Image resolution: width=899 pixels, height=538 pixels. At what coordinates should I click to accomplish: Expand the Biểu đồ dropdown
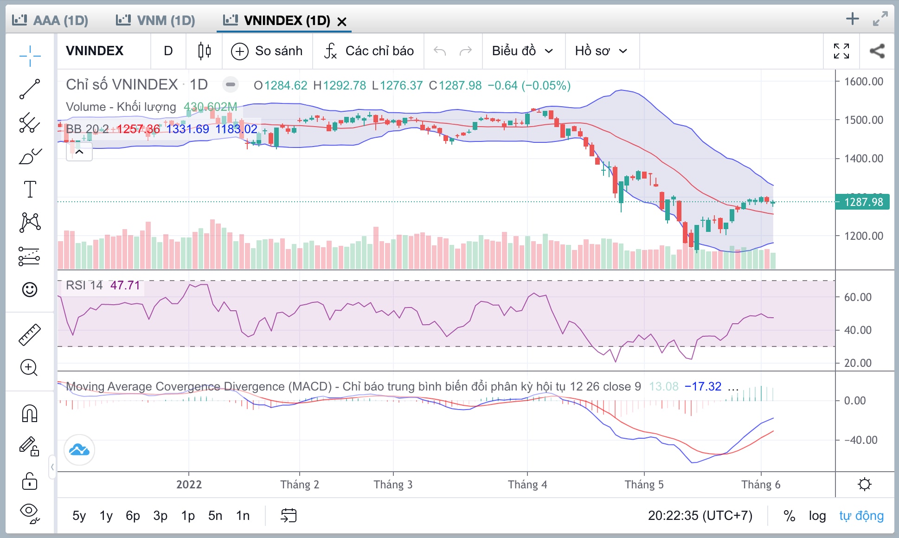[x=523, y=51]
